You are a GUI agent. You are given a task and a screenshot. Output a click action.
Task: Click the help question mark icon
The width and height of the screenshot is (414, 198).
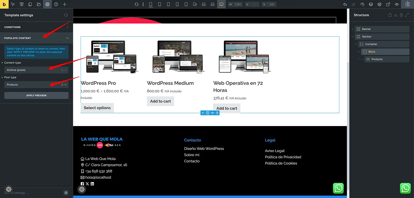click(56, 4)
